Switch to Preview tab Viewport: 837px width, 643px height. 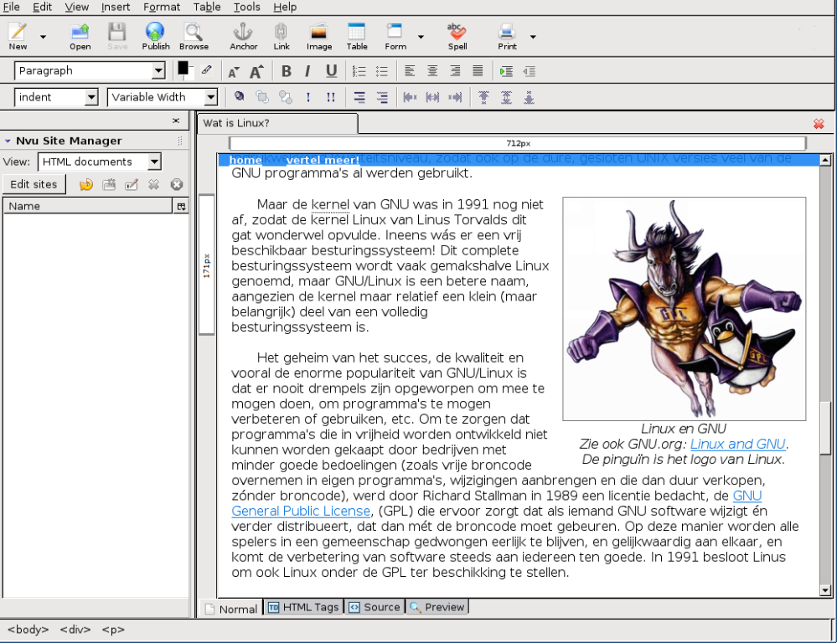437,607
